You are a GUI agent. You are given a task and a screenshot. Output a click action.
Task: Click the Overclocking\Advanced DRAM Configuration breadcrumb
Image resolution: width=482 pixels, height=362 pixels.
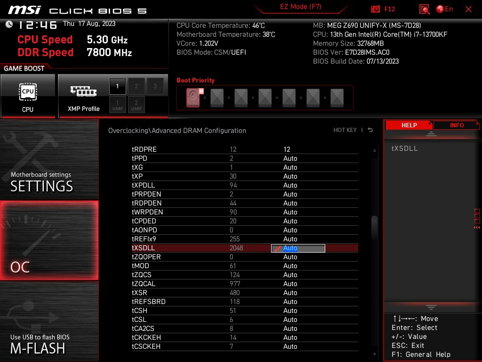point(177,131)
